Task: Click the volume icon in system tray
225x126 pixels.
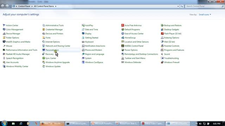Action: [200, 124]
